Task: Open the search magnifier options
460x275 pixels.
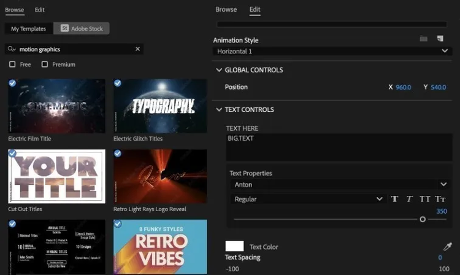Action: pos(12,49)
